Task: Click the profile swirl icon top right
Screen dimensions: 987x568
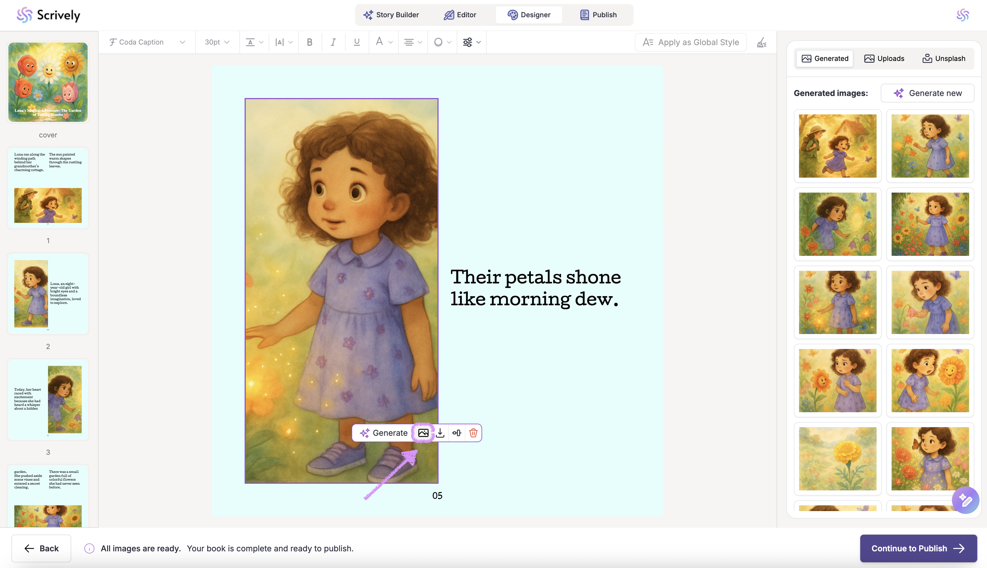Action: click(x=963, y=15)
